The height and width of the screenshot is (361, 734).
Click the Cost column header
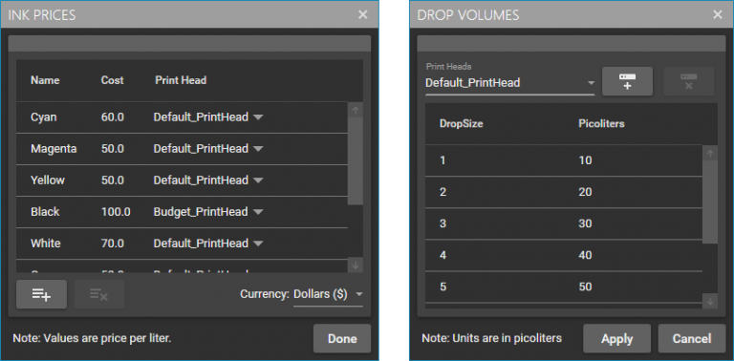[x=113, y=80]
